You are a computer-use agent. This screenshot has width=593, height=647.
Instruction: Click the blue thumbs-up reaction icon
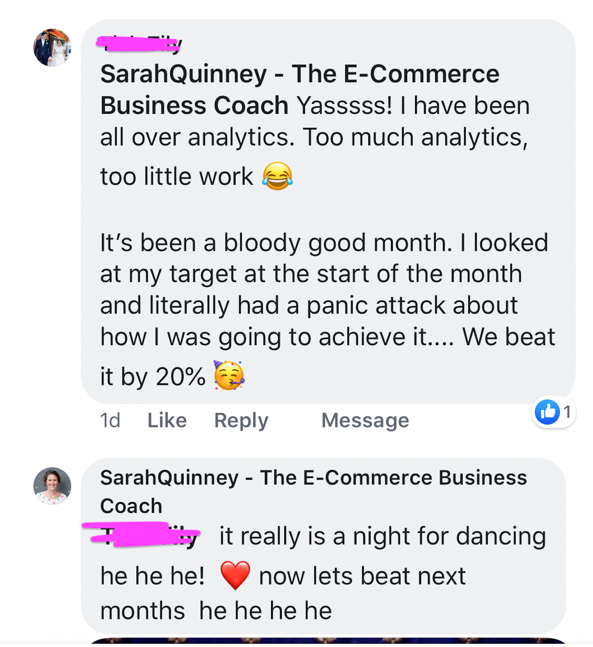pos(547,412)
